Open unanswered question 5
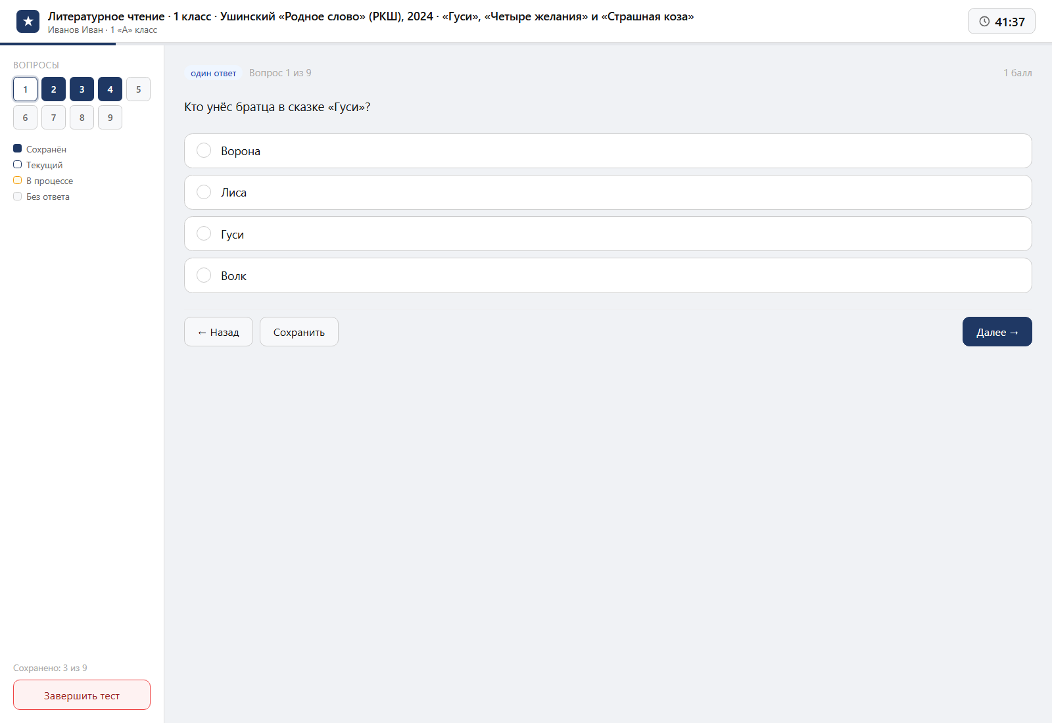 coord(138,89)
